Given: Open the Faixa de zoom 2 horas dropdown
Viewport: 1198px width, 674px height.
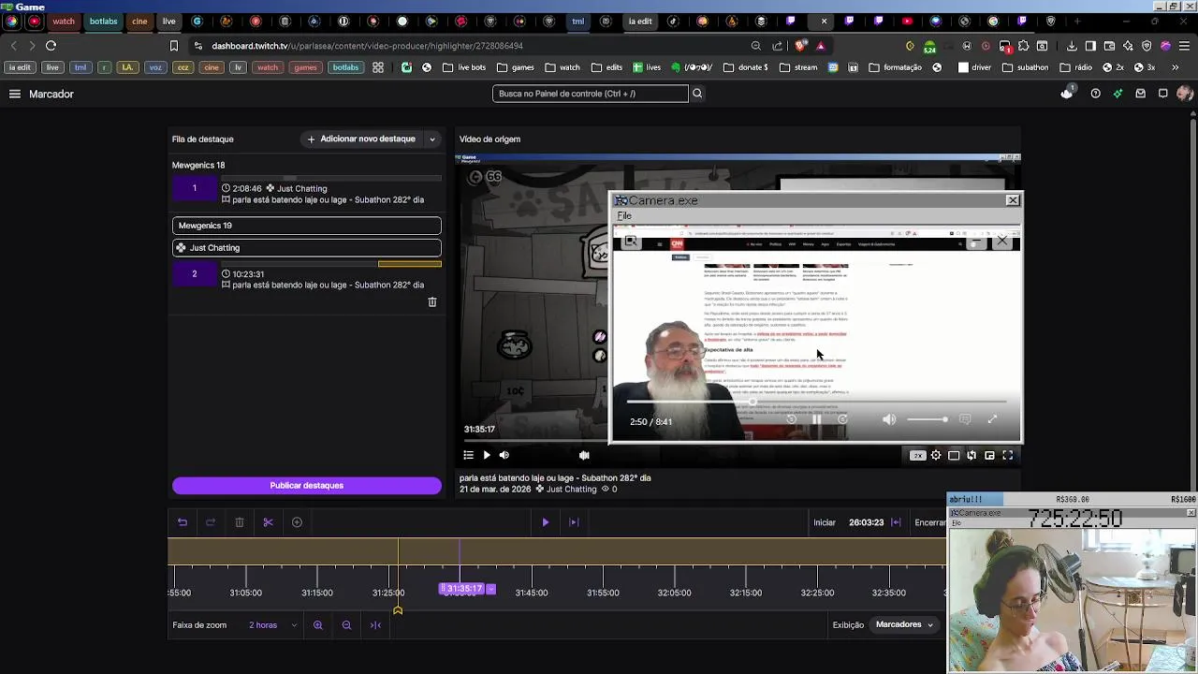Looking at the screenshot, I should [x=273, y=625].
